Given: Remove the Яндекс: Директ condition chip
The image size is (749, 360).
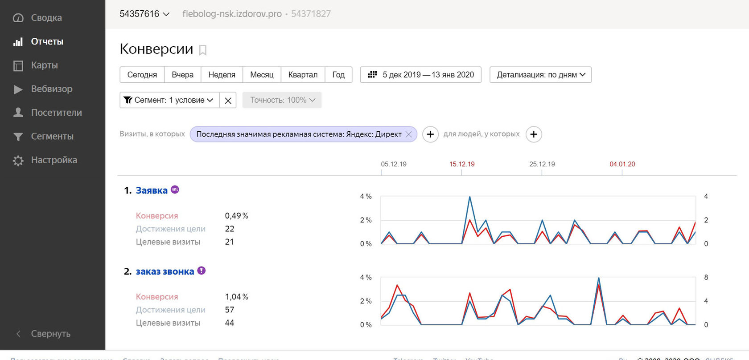Looking at the screenshot, I should pos(408,134).
